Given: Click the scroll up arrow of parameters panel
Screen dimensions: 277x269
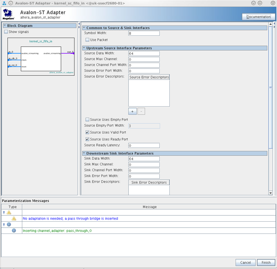Looking at the screenshot, I should coord(270,24).
